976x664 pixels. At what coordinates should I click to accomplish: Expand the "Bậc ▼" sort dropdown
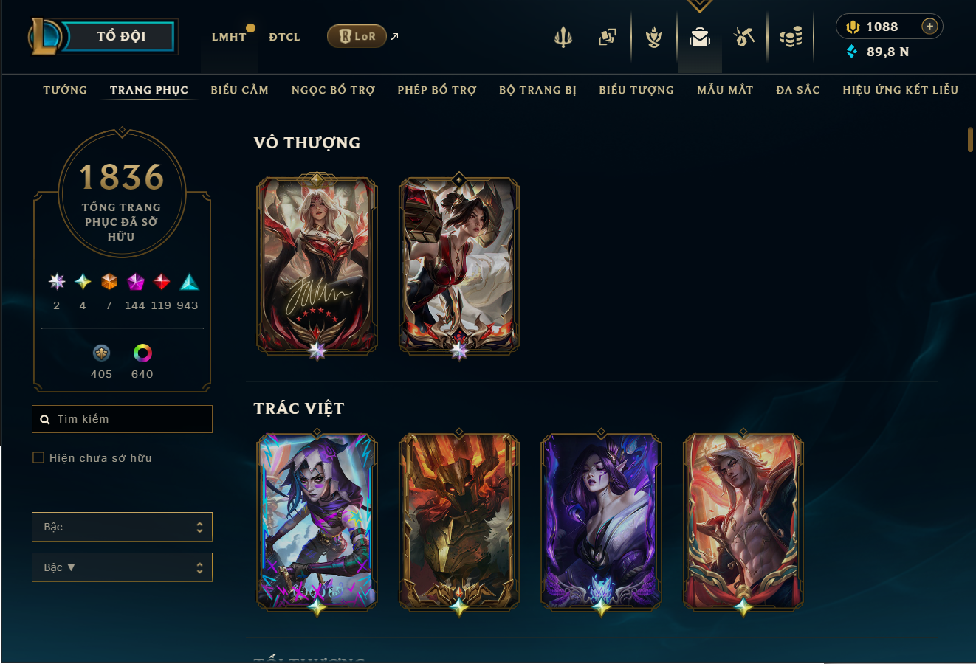pyautogui.click(x=122, y=567)
